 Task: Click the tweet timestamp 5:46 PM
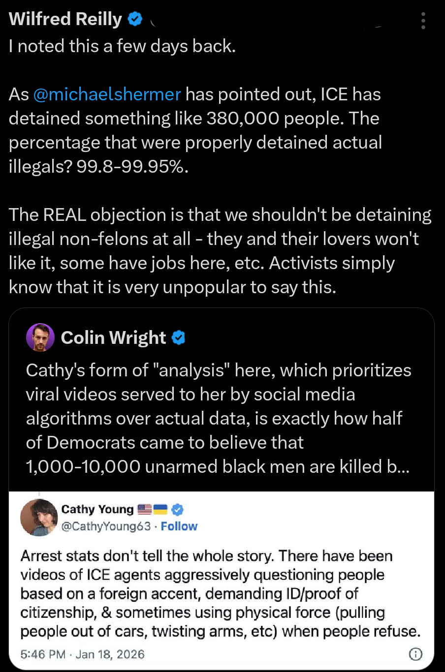(x=43, y=654)
